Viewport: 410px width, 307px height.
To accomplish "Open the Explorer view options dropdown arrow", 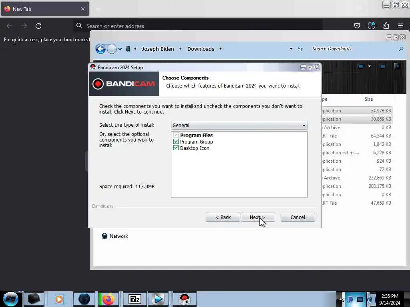I will click(369, 66).
